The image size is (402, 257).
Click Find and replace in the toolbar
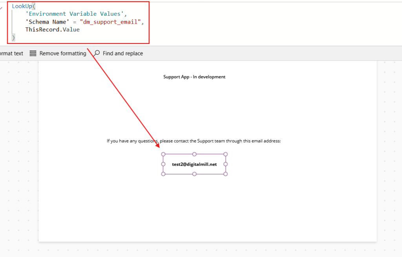click(122, 53)
